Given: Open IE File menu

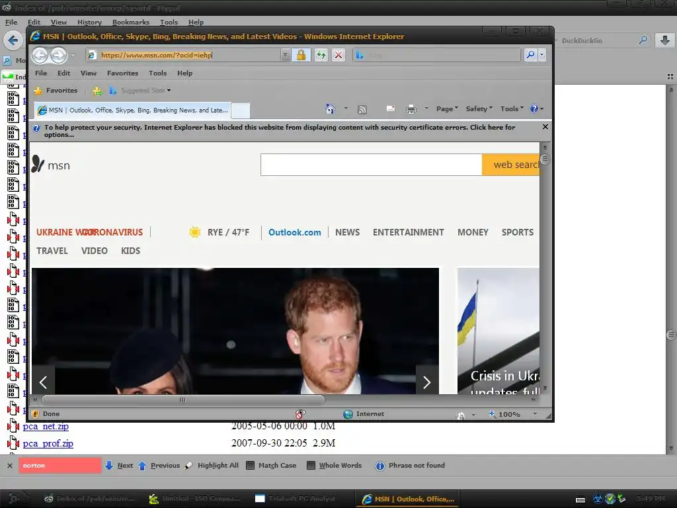Looking at the screenshot, I should (41, 73).
